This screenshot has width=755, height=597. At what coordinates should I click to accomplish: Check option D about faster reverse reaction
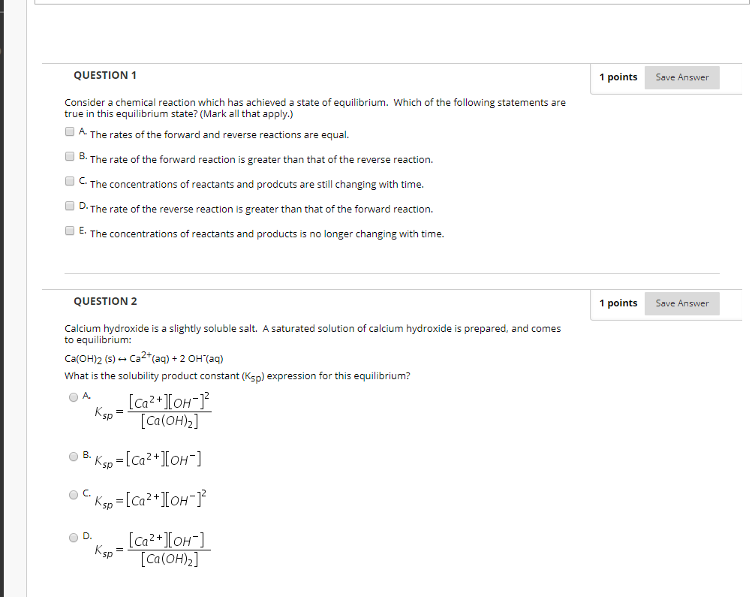69,206
